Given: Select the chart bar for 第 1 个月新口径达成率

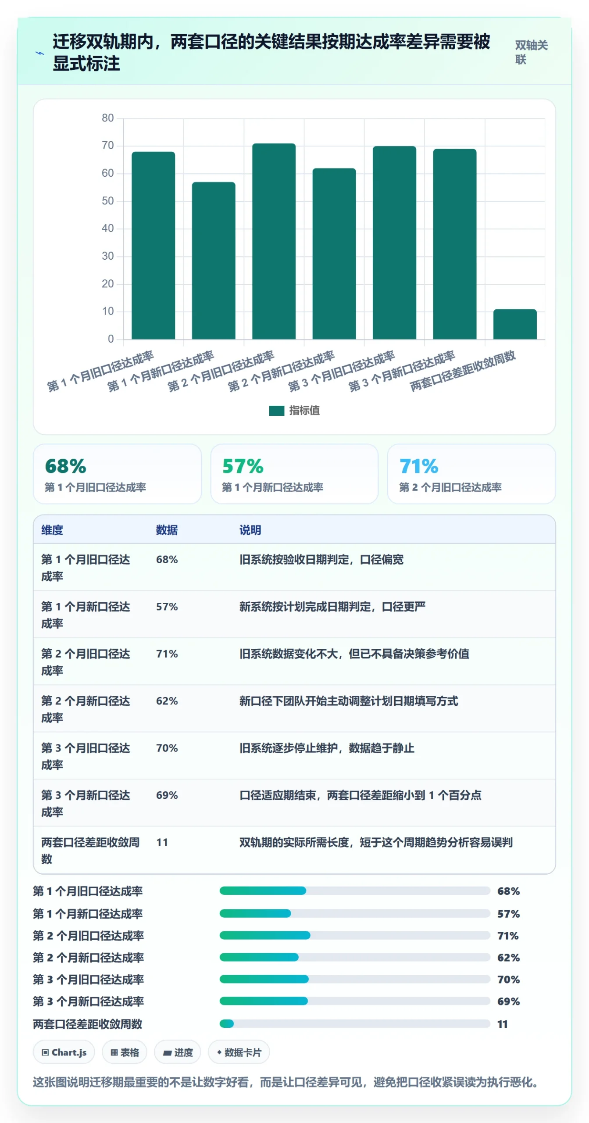Looking at the screenshot, I should (x=214, y=261).
